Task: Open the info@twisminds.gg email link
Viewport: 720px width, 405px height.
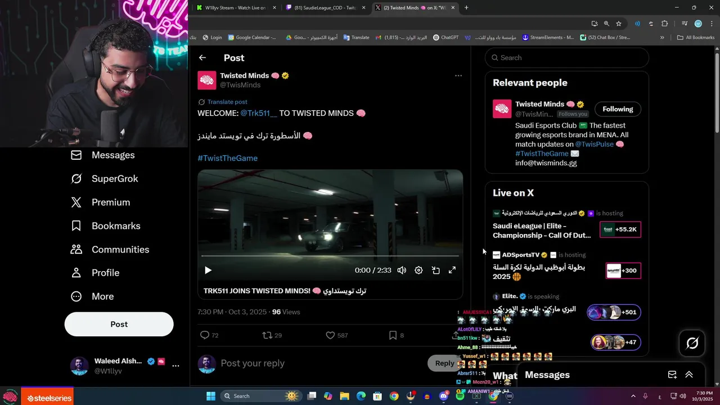Action: [x=546, y=163]
